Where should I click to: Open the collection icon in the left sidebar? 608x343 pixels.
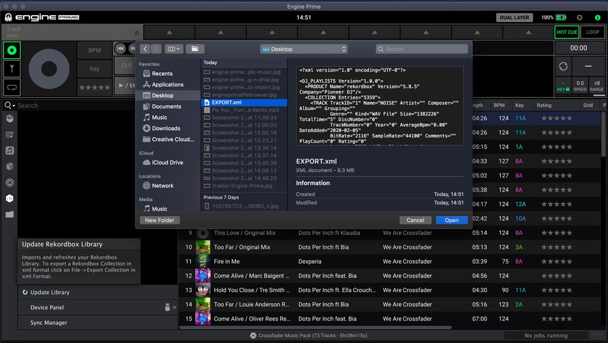[10, 118]
